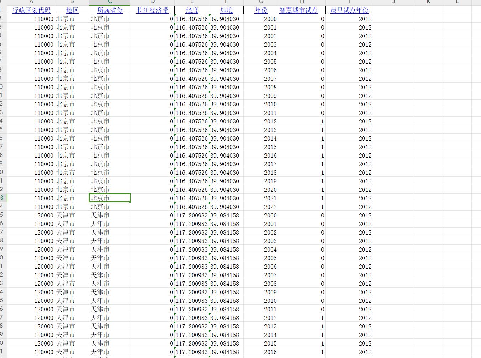481x358 pixels.
Task: Click 智慧城市试点 value 0 in 天津市 2002 row
Action: [x=302, y=232]
